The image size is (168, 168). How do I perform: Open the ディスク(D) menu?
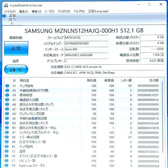tap(64, 11)
